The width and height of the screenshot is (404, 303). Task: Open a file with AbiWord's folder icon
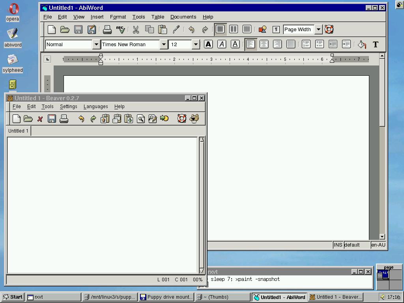coord(65,29)
